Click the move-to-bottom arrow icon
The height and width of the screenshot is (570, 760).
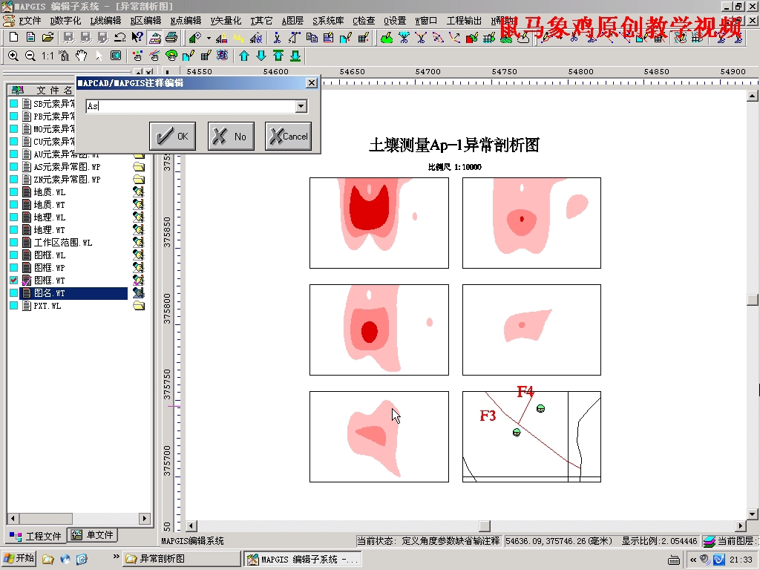point(295,56)
